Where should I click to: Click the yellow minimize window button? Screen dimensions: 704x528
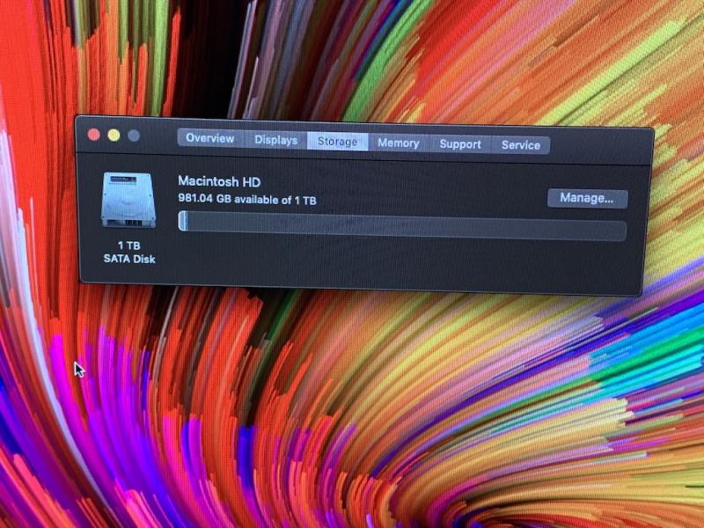click(114, 136)
